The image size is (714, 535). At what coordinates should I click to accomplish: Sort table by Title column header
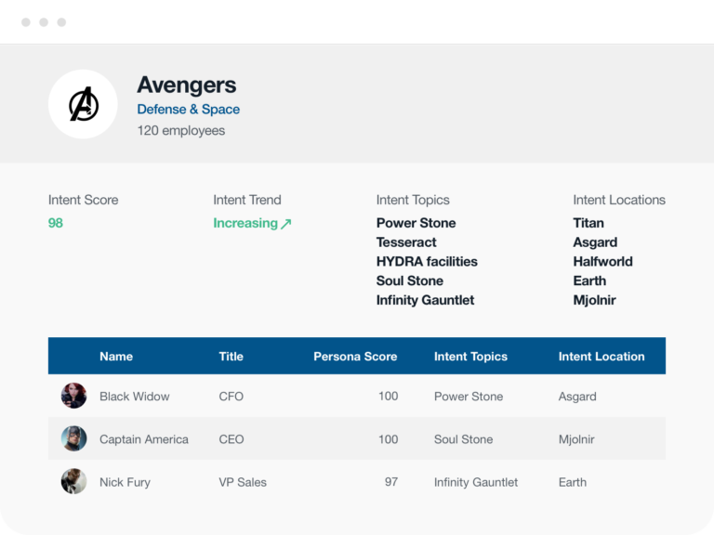(x=231, y=357)
